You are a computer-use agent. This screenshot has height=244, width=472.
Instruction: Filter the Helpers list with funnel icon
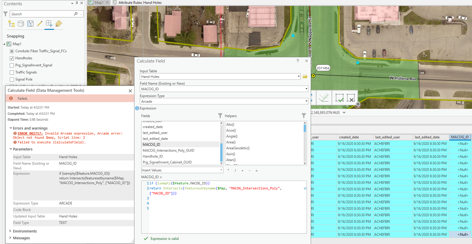[x=304, y=116]
